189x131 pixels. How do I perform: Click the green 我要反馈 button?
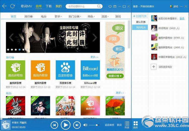pos(115,76)
